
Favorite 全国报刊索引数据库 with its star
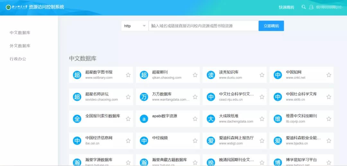click(x=128, y=119)
